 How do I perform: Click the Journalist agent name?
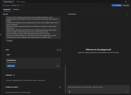(x=13, y=5)
